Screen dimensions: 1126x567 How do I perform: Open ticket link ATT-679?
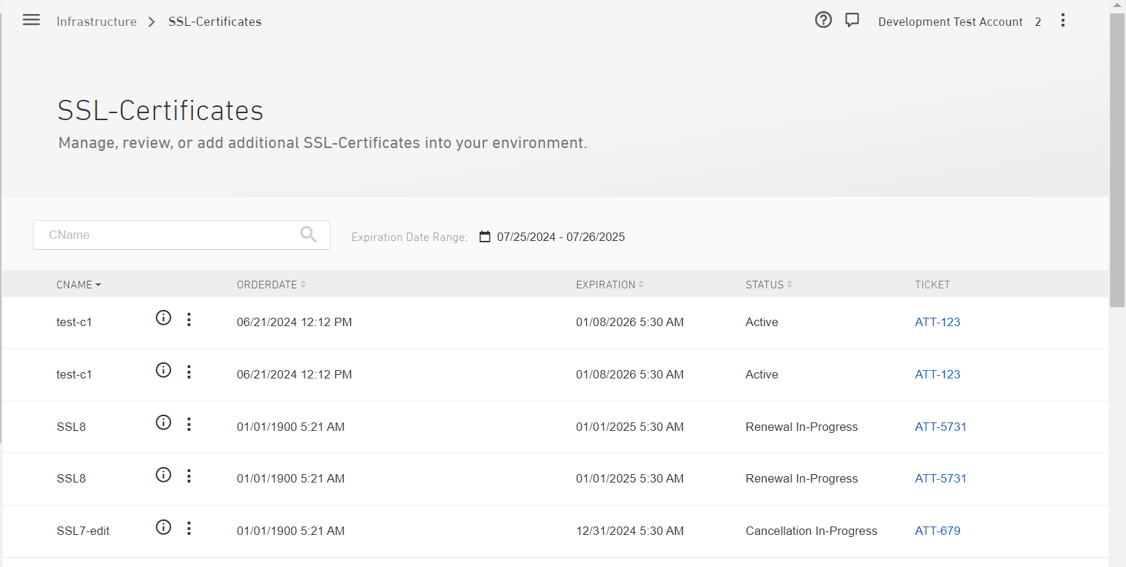[x=937, y=531]
